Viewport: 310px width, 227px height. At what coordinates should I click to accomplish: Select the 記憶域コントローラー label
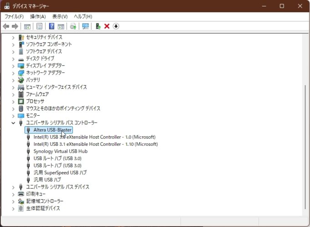point(45,201)
